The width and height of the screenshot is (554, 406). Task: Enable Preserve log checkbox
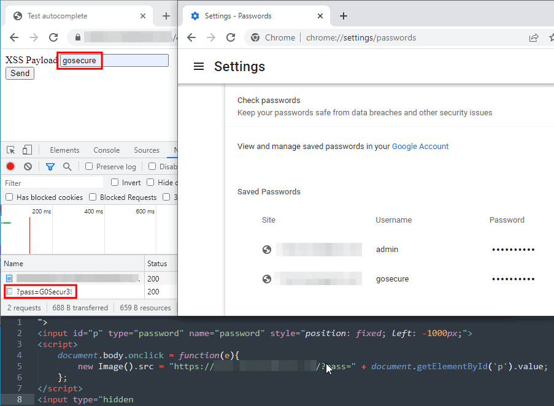point(89,166)
